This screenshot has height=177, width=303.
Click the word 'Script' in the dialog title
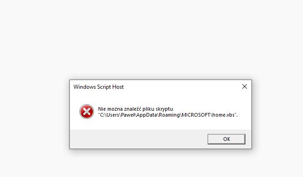pos(104,87)
